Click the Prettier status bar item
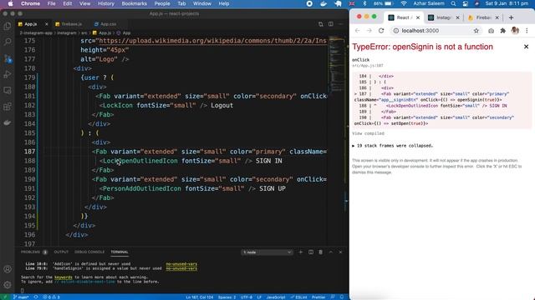The height and width of the screenshot is (300, 535). [318, 297]
